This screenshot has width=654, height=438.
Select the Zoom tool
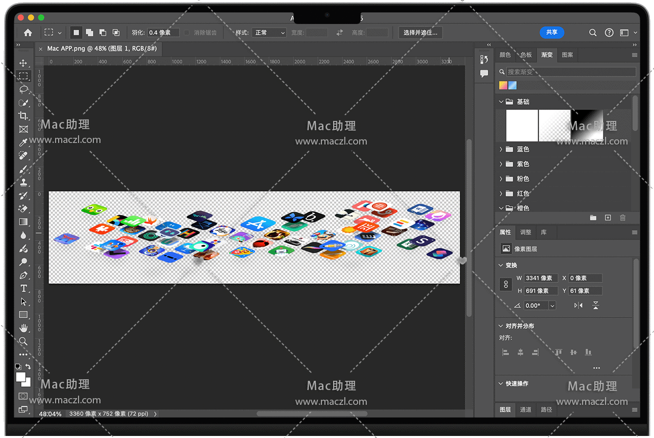tap(23, 341)
